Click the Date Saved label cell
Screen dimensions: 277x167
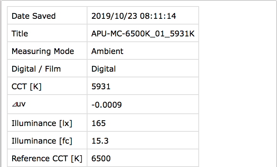(x=34, y=16)
